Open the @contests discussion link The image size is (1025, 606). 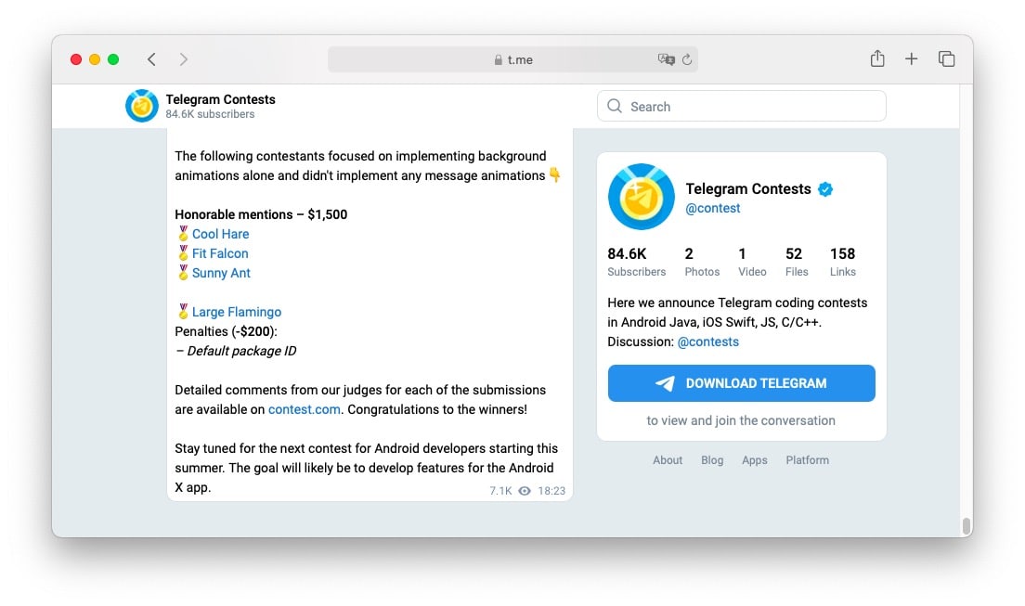[x=708, y=342]
